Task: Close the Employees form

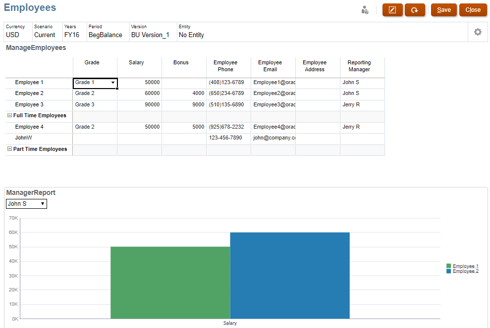Action: [473, 10]
